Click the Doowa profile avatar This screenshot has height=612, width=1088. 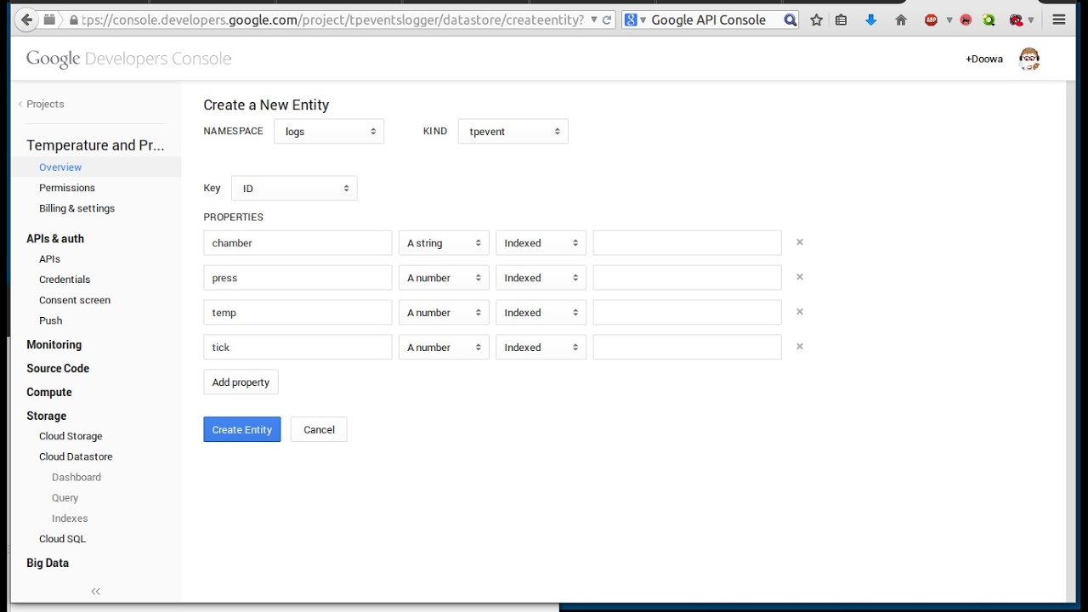(x=1029, y=59)
